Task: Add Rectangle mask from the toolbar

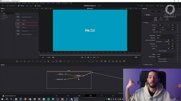Action: [x=73, y=61]
